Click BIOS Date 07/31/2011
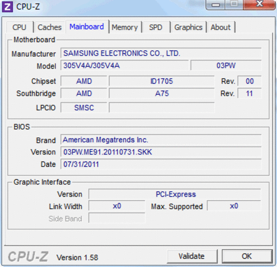The width and height of the screenshot is (277, 267). pyautogui.click(x=161, y=164)
